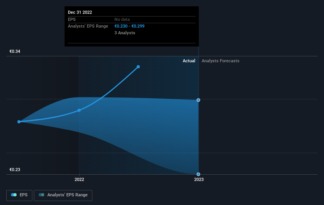This screenshot has width=324, height=205.
Task: Click the Dec 31 2022 tooltip date
Action: click(x=80, y=12)
